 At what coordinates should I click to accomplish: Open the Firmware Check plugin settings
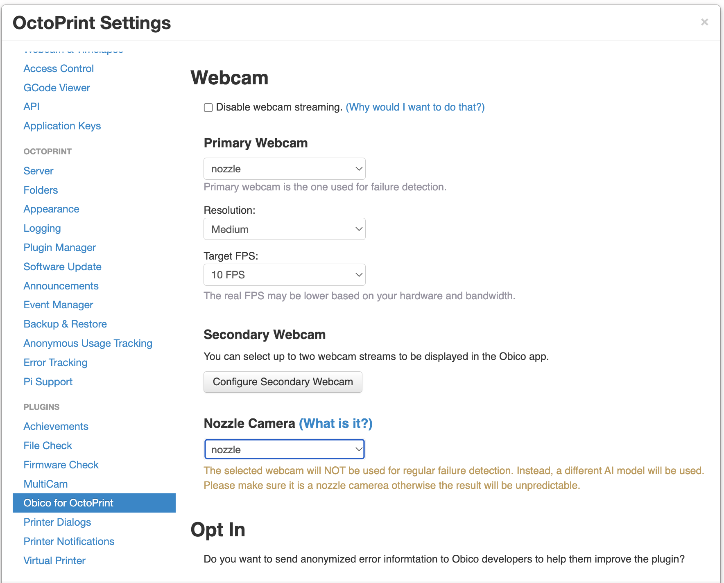coord(61,465)
